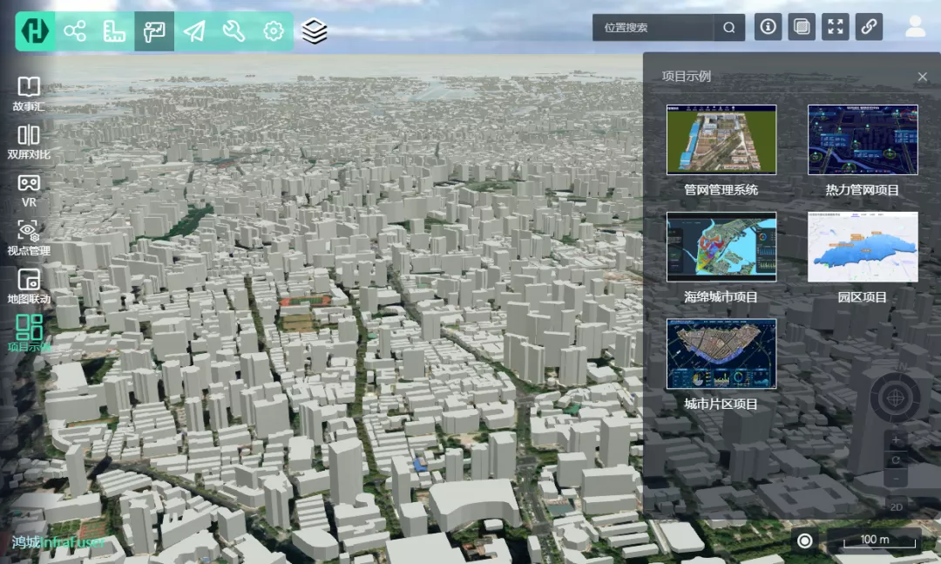Screen dimensions: 941x564
Task: Zoom out with the minus button
Action: tap(896, 479)
